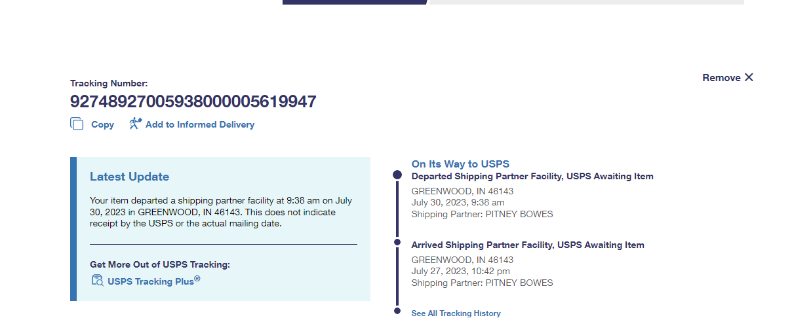Image resolution: width=792 pixels, height=335 pixels.
Task: Select the On Its Way to USPS heading
Action: click(460, 164)
